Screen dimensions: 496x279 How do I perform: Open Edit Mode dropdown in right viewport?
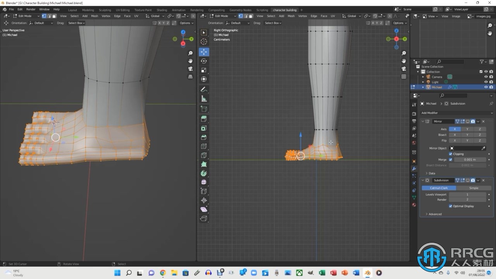pos(222,16)
